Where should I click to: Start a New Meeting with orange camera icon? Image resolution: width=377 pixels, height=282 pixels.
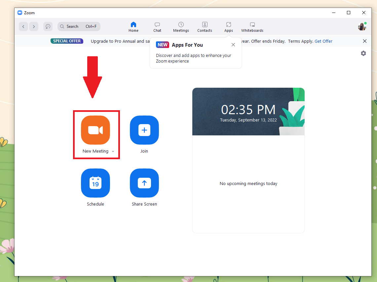(95, 130)
